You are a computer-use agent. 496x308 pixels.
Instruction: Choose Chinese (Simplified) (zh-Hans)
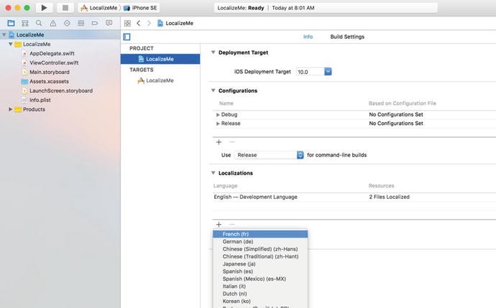pyautogui.click(x=260, y=249)
